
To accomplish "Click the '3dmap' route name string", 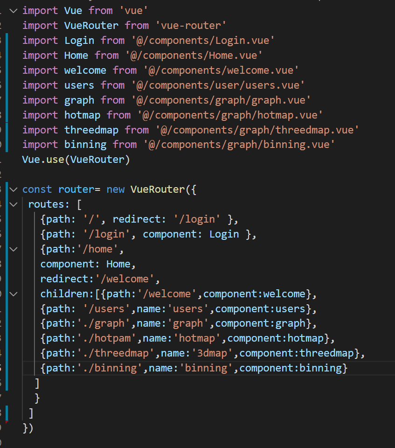I will (212, 353).
